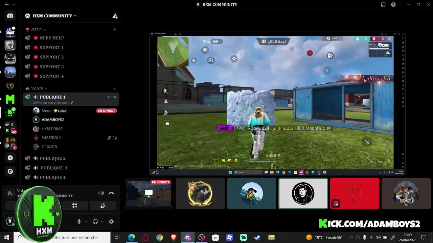Join the SUPPORT 4 voice channel
Screen dimensions: 433x243
pyautogui.click(x=71, y=76)
